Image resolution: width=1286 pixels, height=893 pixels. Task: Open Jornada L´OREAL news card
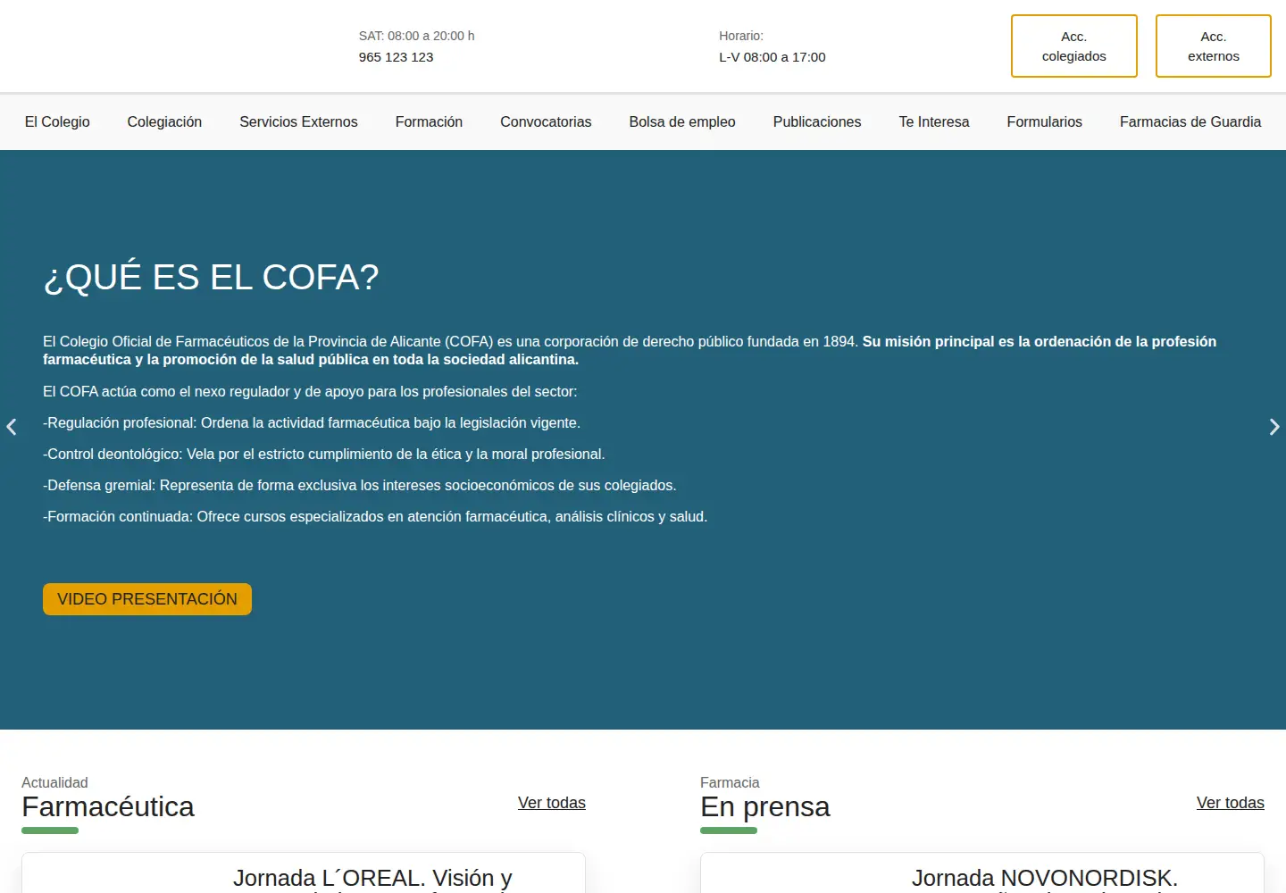304,873
